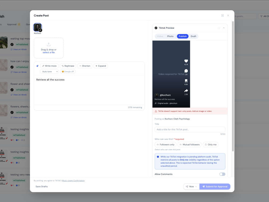Click the dialog vertical scrollbar
The width and height of the screenshot is (269, 202).
tap(233, 86)
